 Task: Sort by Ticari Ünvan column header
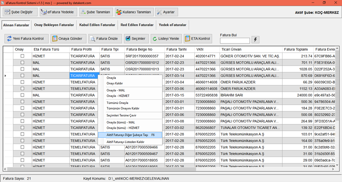coord(250,49)
